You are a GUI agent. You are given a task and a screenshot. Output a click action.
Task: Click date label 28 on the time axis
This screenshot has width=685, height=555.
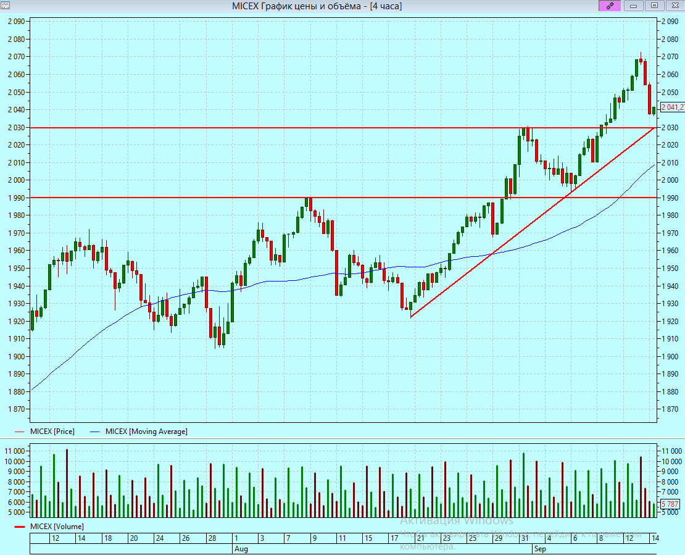(212, 538)
